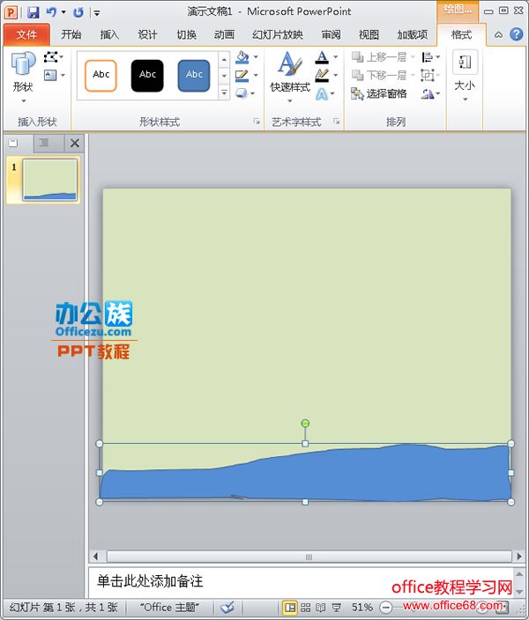Click the Redo repeat icon
This screenshot has width=529, height=620.
coord(78,12)
